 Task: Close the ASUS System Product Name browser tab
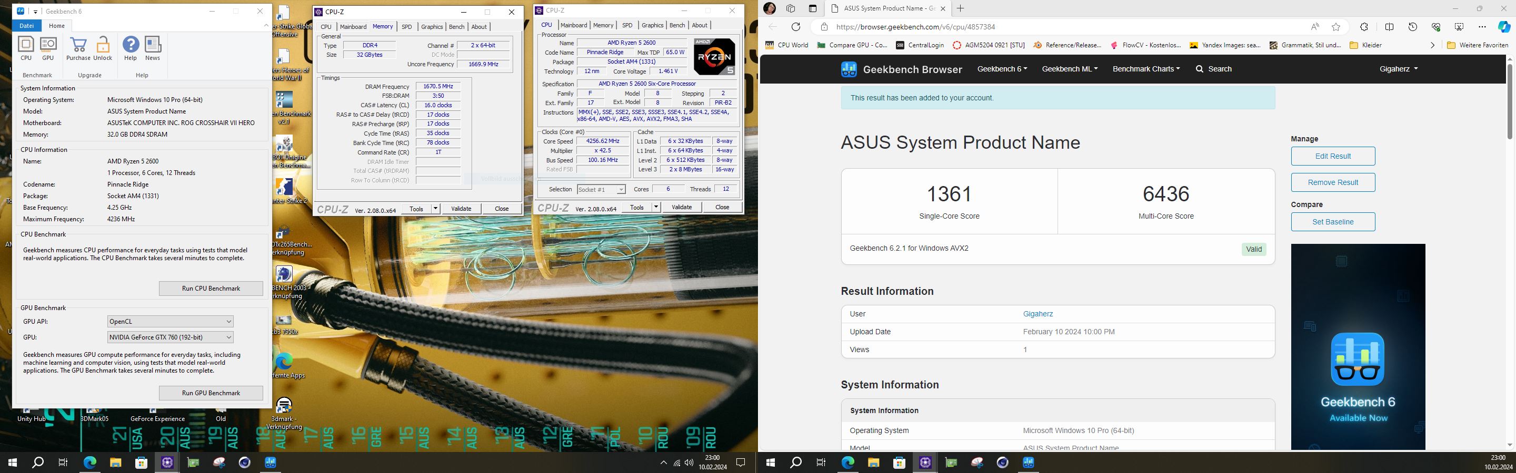pyautogui.click(x=942, y=8)
